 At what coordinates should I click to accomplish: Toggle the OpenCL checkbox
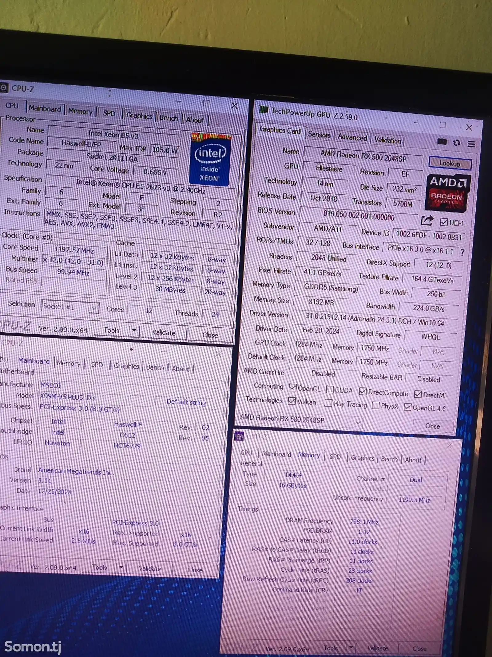(292, 387)
